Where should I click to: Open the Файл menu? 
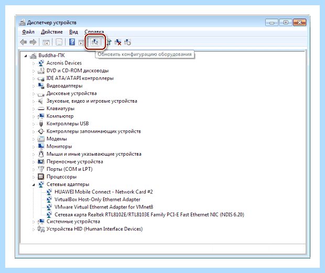28,32
